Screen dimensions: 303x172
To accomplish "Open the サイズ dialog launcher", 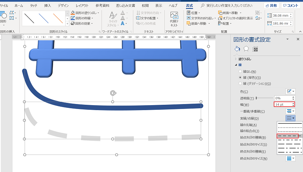I will [x=293, y=32].
